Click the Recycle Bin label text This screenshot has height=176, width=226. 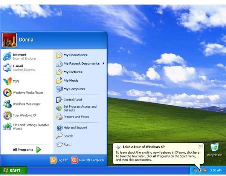tap(214, 155)
